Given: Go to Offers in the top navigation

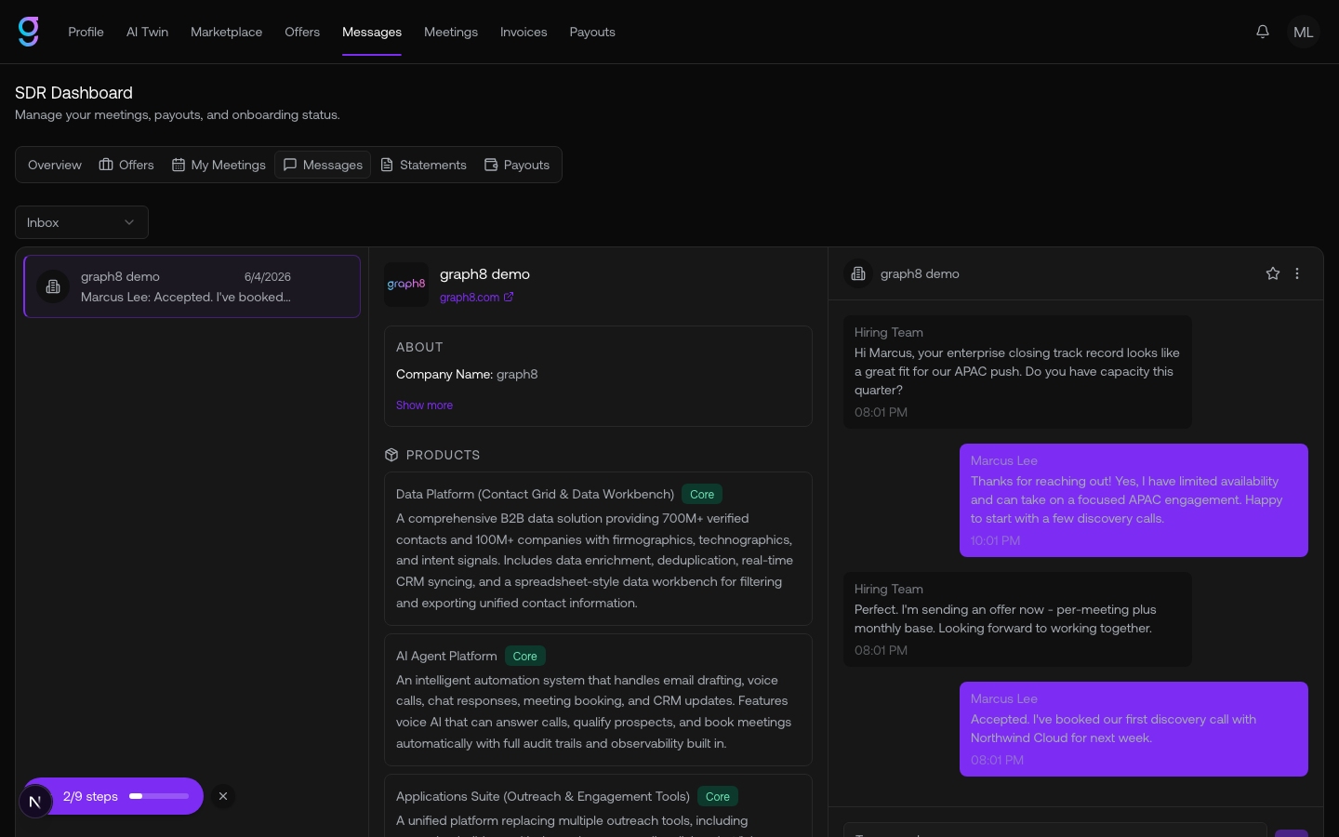Looking at the screenshot, I should coord(302,32).
